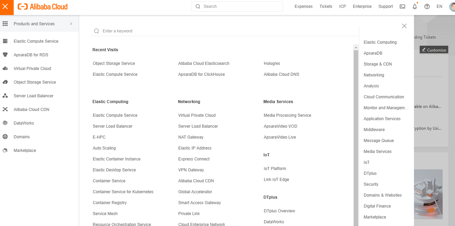Jump to Application Services category
This screenshot has width=455, height=226.
click(382, 119)
